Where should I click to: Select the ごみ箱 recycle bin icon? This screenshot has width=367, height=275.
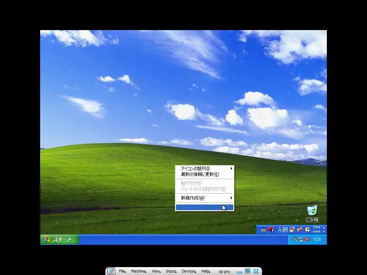point(312,213)
